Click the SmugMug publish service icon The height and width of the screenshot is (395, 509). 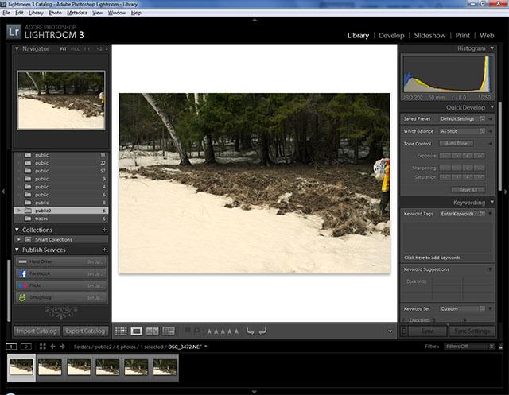22,297
